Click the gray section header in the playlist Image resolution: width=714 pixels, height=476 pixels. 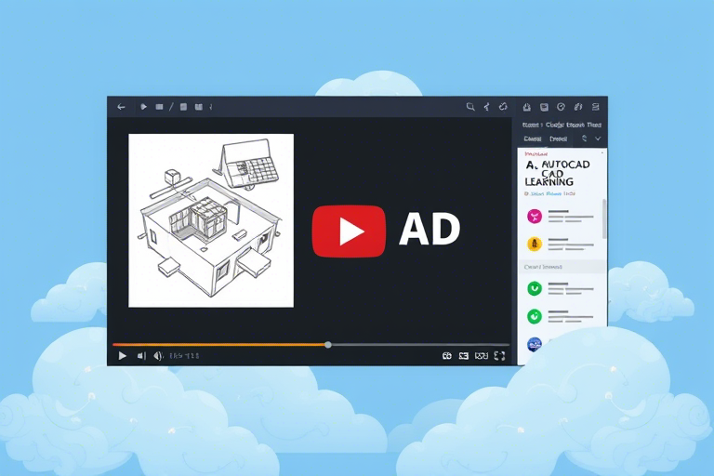click(562, 267)
